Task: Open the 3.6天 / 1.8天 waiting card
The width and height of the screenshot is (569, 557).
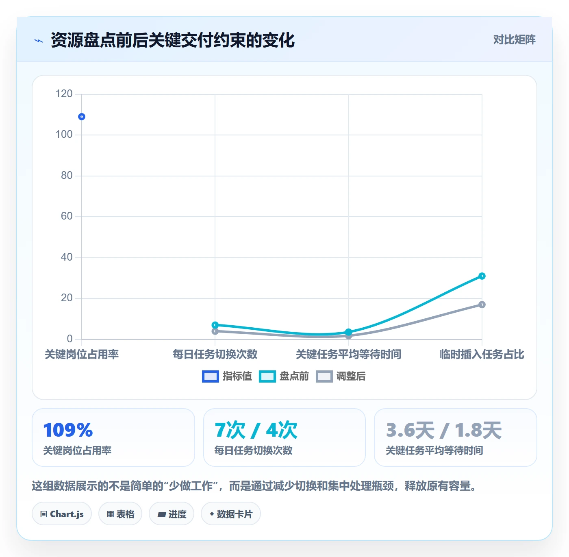Action: [456, 437]
